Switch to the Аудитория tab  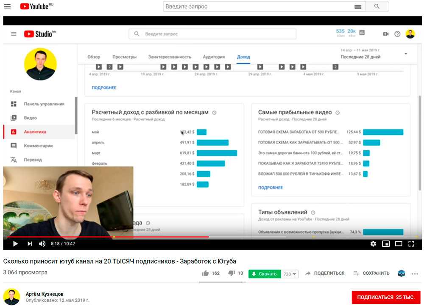click(x=214, y=57)
